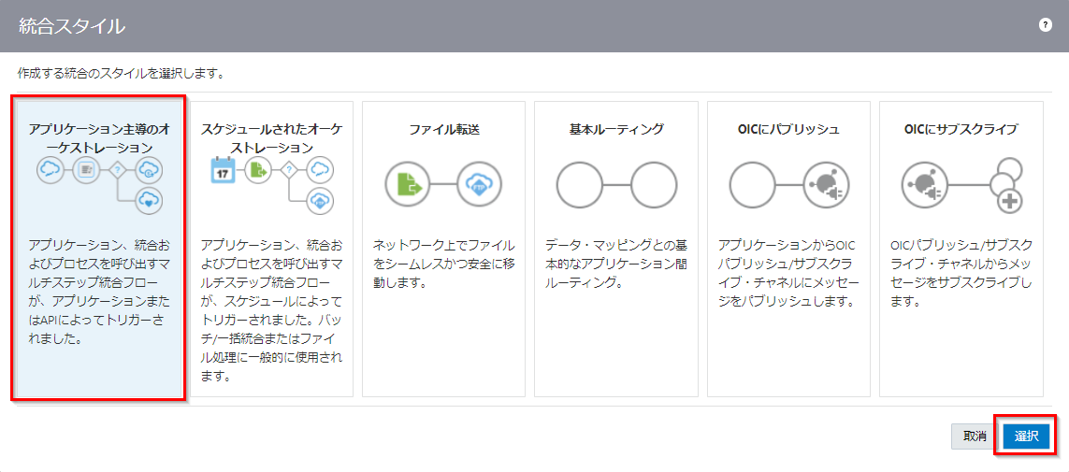Click the plug icon in OICにパブリッシュ
The width and height of the screenshot is (1069, 472).
point(825,185)
